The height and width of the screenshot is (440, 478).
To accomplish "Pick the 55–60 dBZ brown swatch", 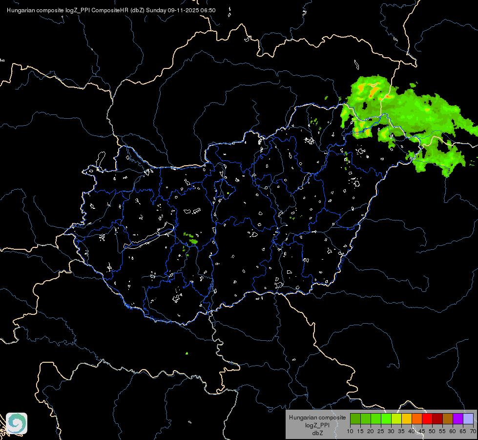I will [x=448, y=418].
